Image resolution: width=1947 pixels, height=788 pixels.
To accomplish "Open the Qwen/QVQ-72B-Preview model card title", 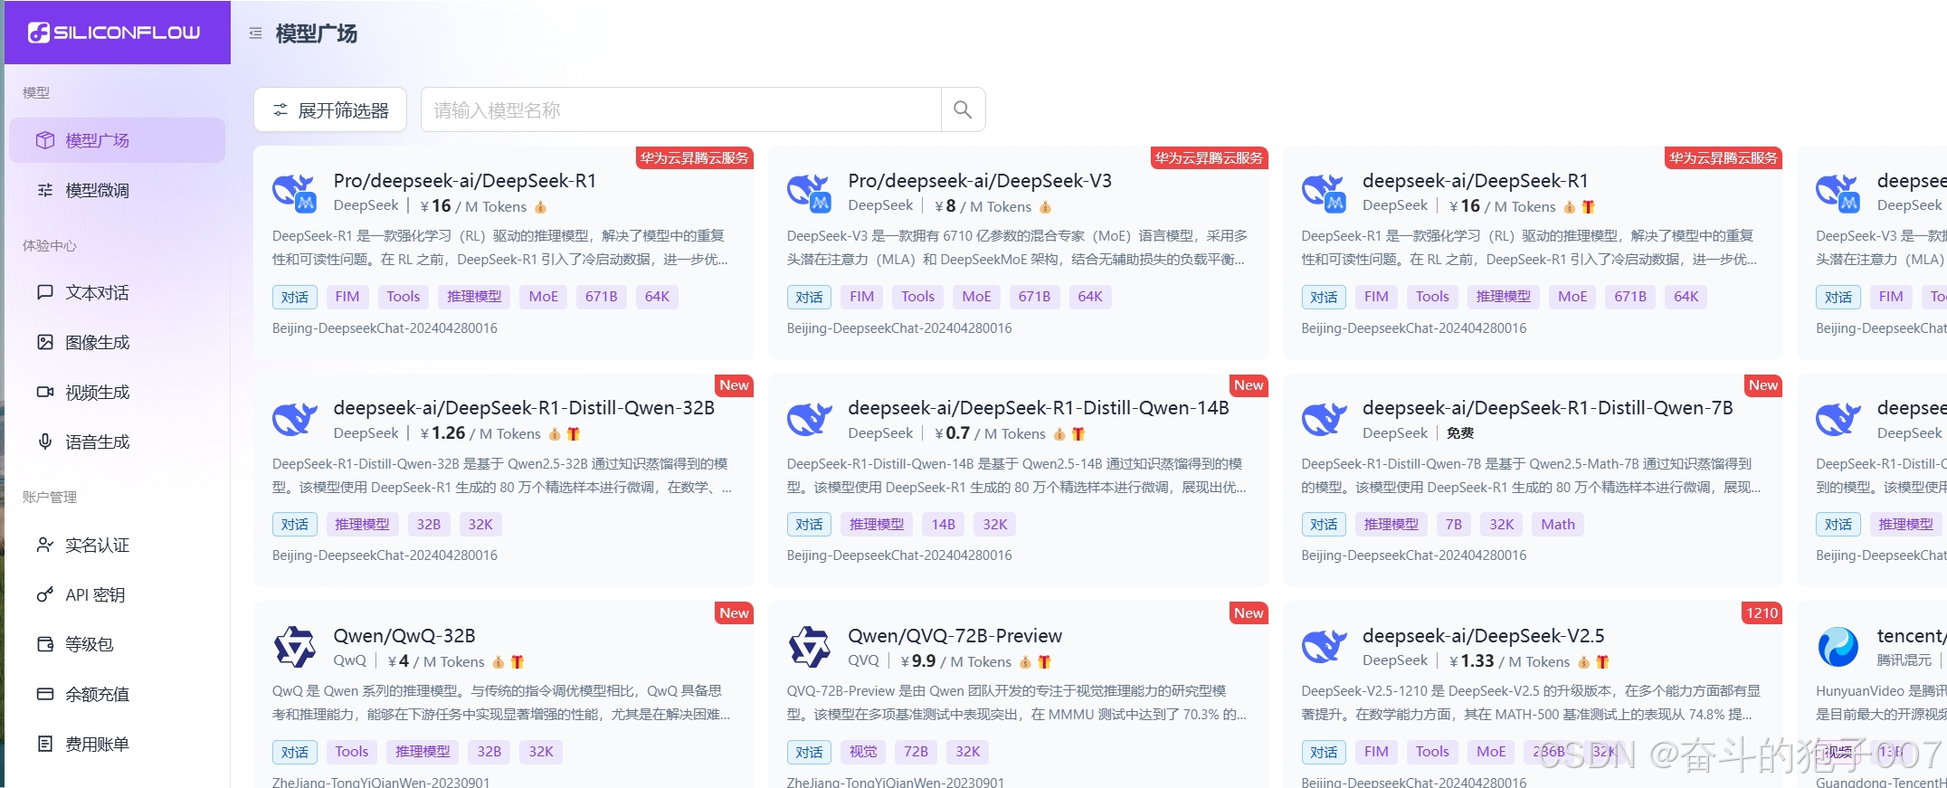I will click(x=955, y=636).
